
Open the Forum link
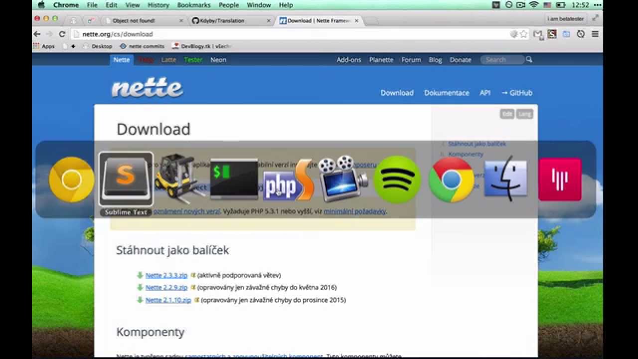[x=411, y=59]
